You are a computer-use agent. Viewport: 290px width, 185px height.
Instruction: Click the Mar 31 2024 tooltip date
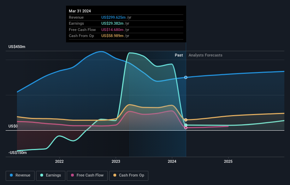tap(80, 11)
